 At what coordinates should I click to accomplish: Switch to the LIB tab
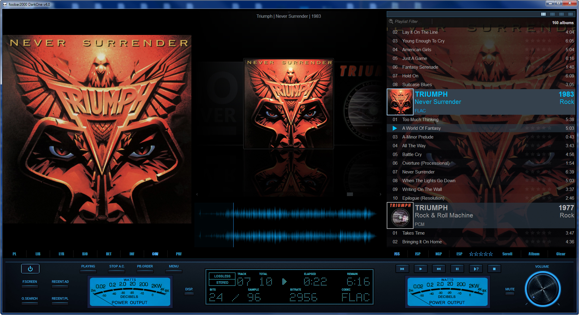tap(38, 254)
